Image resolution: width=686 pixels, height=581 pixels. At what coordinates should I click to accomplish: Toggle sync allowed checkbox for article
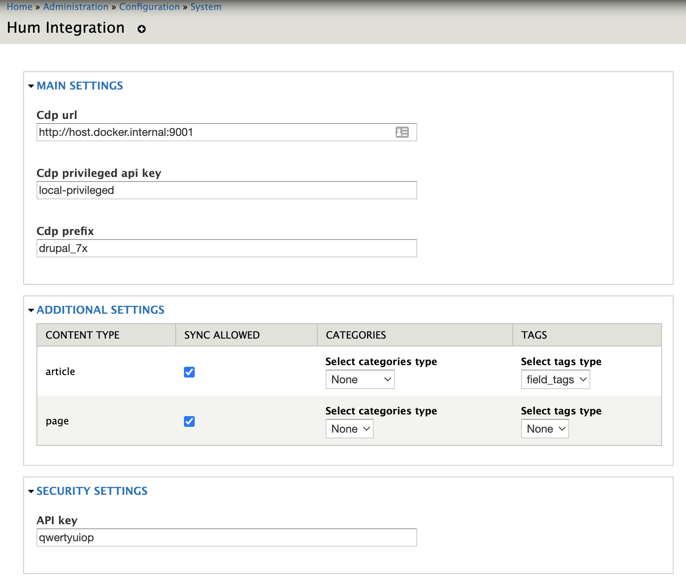click(189, 372)
